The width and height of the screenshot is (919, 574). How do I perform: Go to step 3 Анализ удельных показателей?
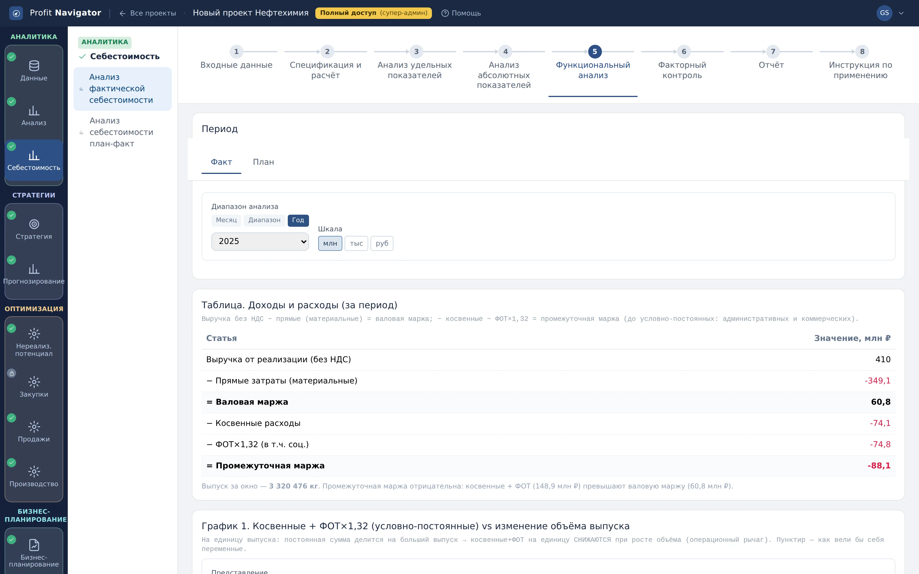pos(415,63)
